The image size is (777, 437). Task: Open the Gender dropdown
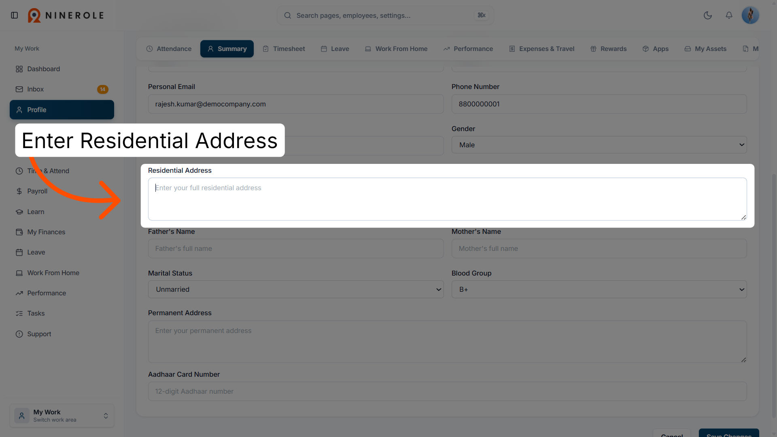tap(599, 145)
